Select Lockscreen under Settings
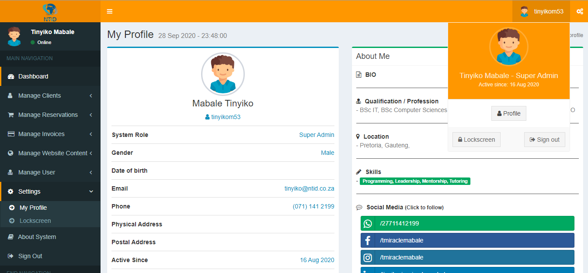This screenshot has height=273, width=588. pos(35,221)
